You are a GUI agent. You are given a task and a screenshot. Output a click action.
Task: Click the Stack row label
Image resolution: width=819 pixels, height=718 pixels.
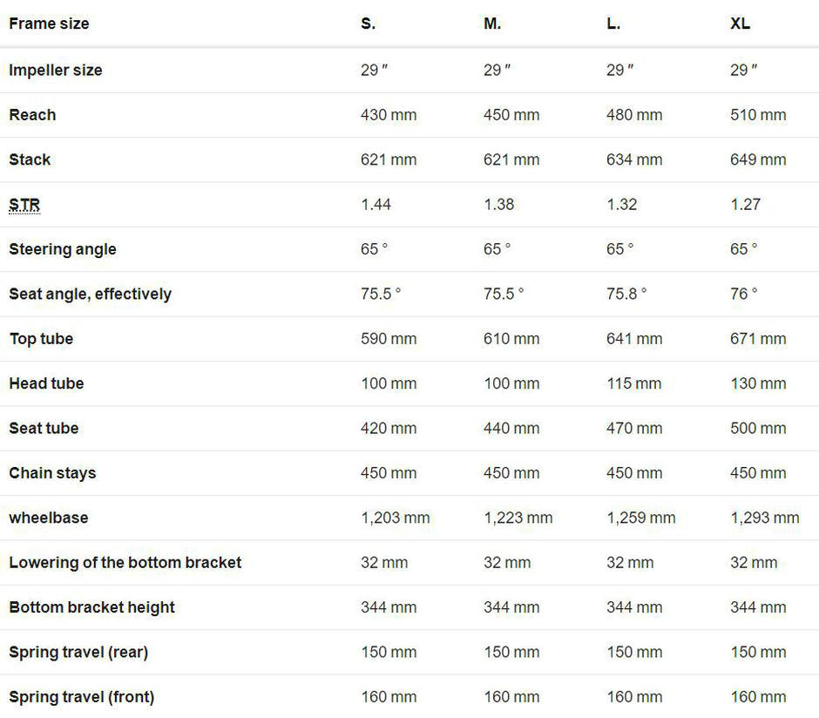coord(30,159)
